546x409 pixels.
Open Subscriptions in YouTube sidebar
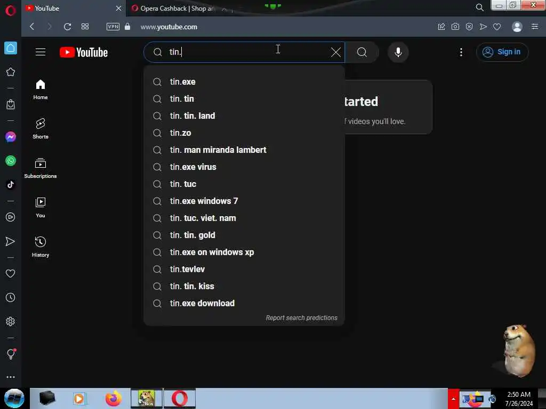coord(41,168)
